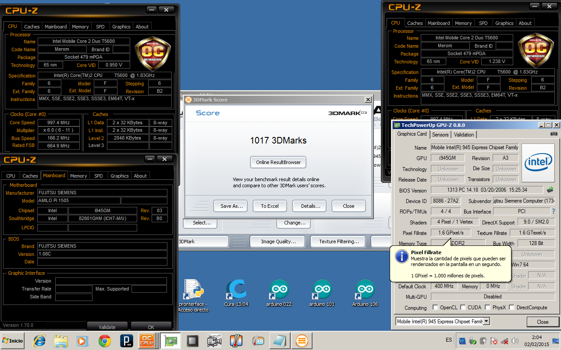Launch Google Chrome from the taskbar
Viewport: 561px width, 350px height.
pos(104,341)
